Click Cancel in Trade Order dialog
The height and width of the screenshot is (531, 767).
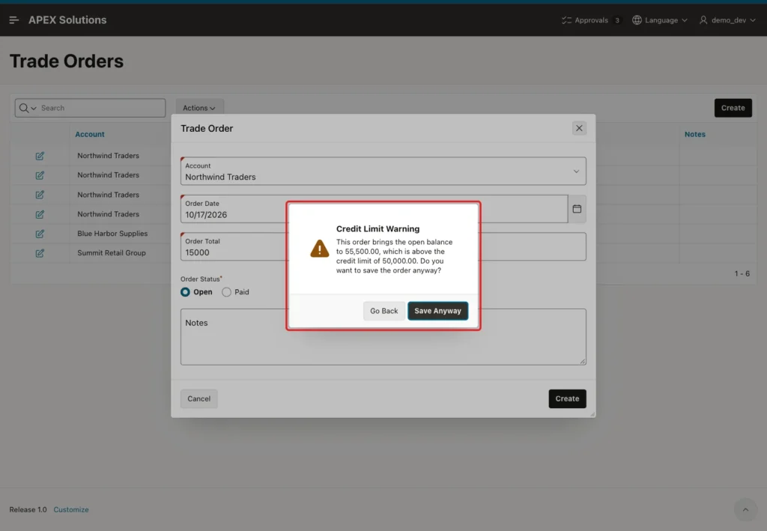click(199, 398)
